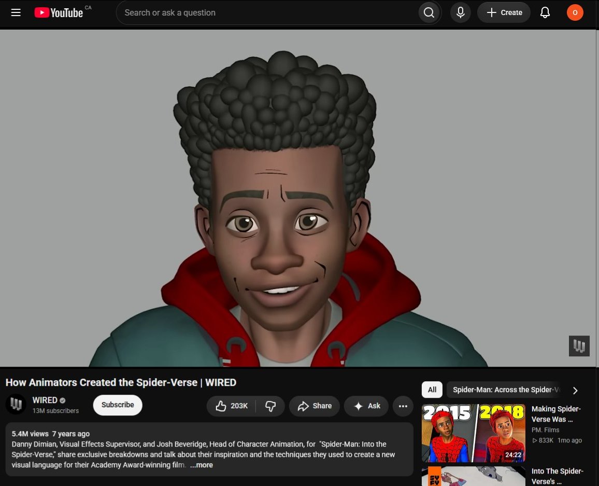Open the Ask AI button
Image resolution: width=599 pixels, height=486 pixels.
tap(366, 406)
